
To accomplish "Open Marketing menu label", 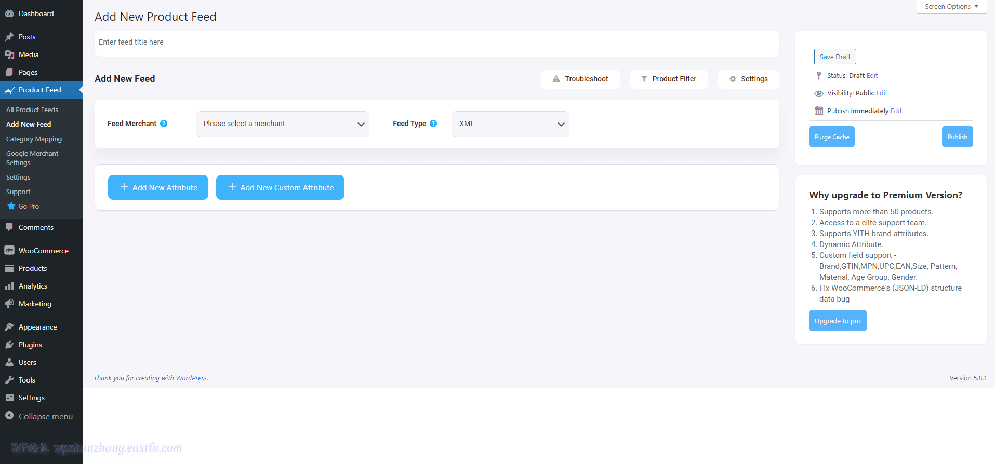I will point(35,304).
